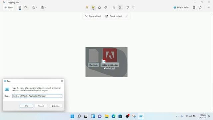Select the Ballpoint pen tool
The height and width of the screenshot is (120, 213).
(x=87, y=7)
